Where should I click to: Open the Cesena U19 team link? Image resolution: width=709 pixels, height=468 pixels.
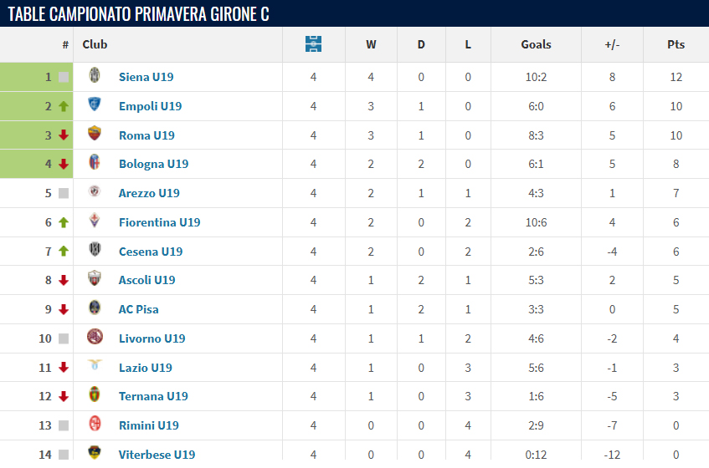[x=151, y=252]
